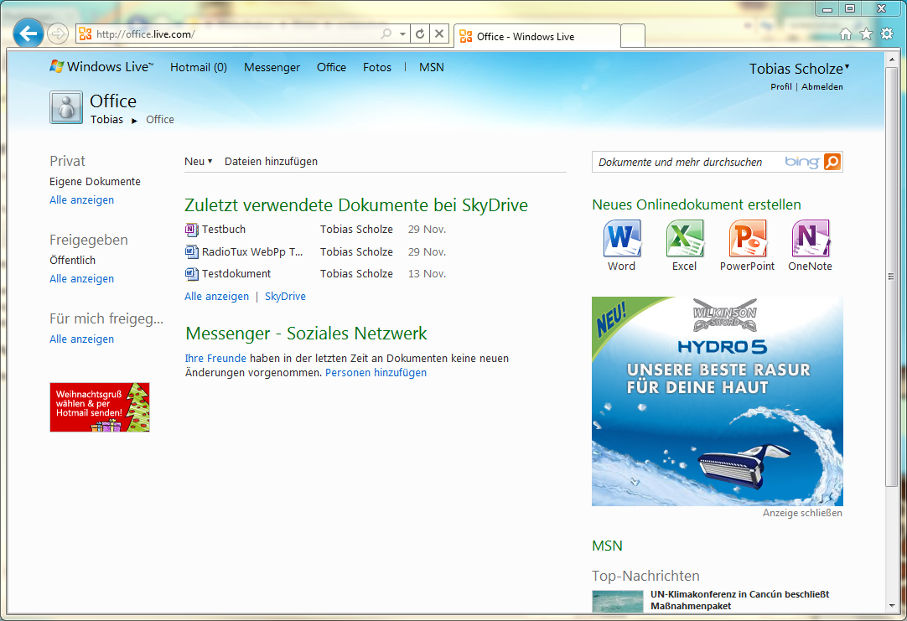Screen dimensions: 907x621
Task: Click the vertical scrollbar thumb
Action: 891,277
